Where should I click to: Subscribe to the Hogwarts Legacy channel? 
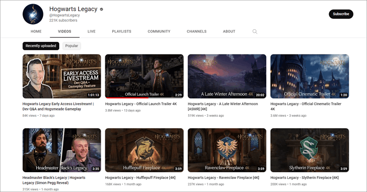(341, 14)
